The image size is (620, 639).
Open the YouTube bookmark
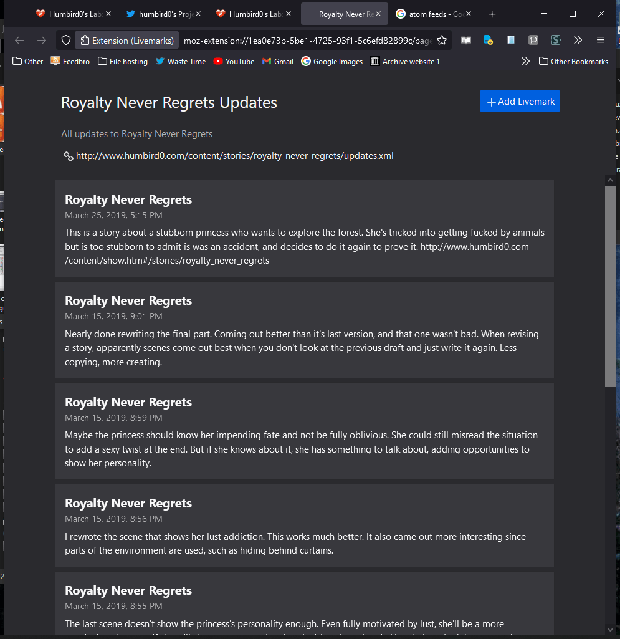point(234,61)
